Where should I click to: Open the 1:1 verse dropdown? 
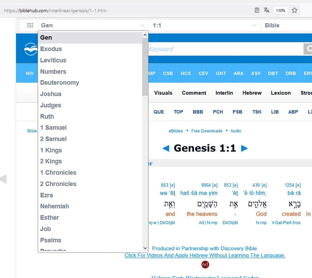(205, 25)
